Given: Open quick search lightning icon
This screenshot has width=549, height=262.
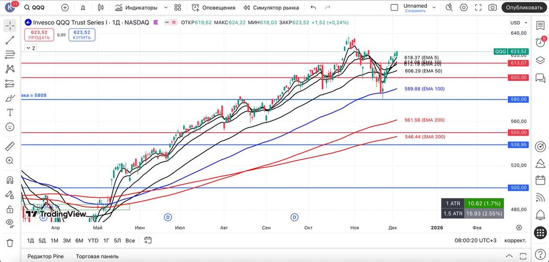Looking at the screenshot, I should click(450, 8).
